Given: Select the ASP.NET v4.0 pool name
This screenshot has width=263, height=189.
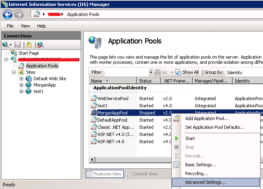Looking at the screenshot, I should (x=111, y=142).
